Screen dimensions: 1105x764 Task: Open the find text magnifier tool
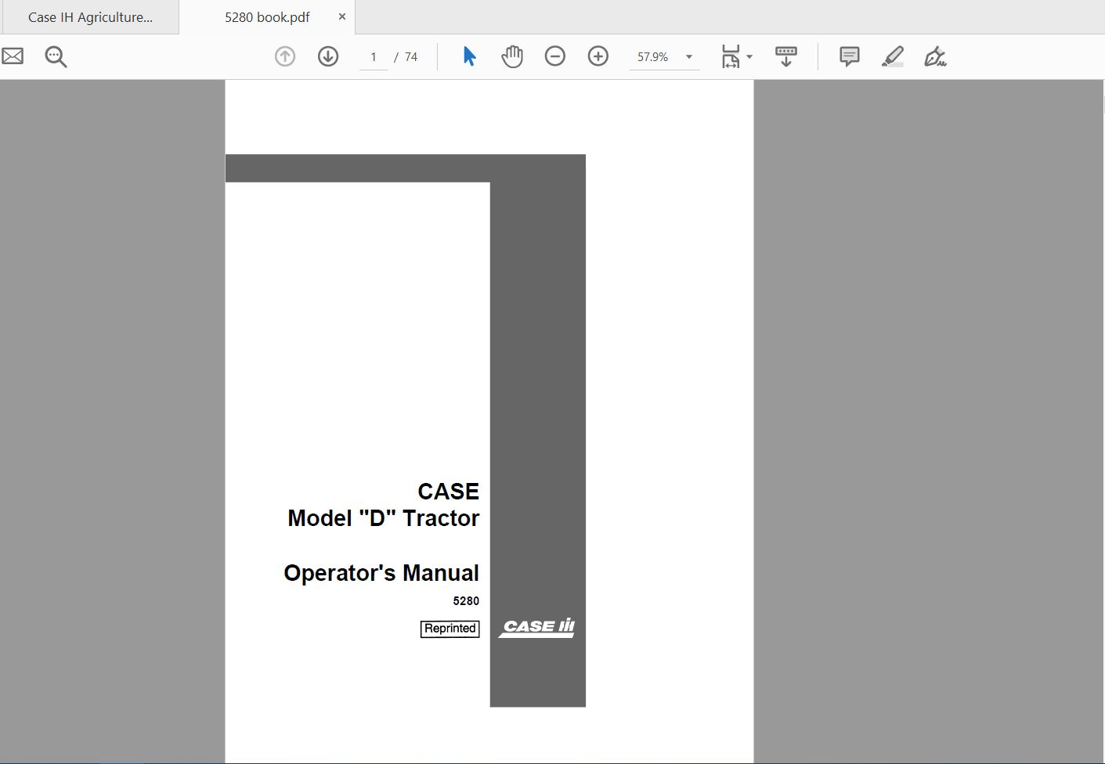56,56
